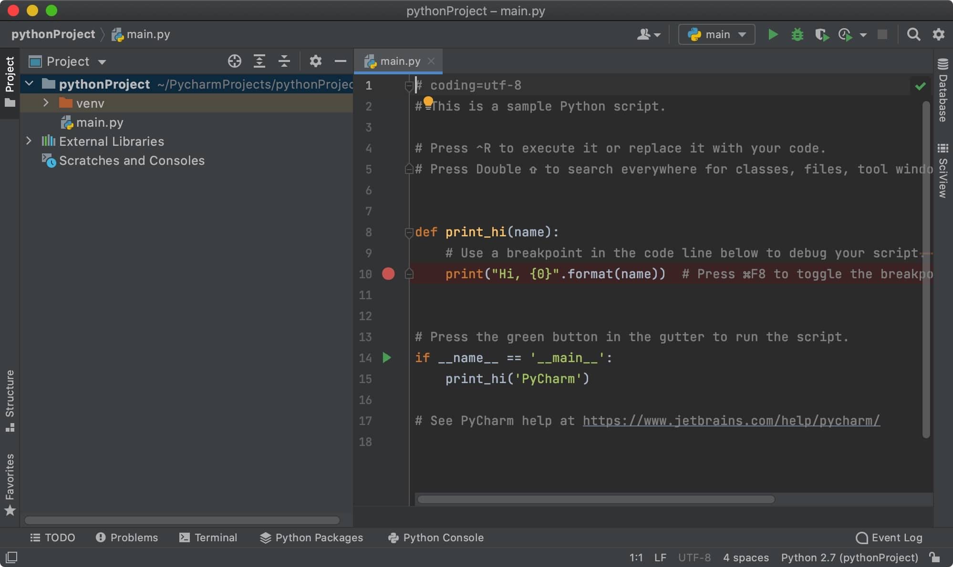Viewport: 953px width, 567px height.
Task: Select main.py in the Project tree
Action: pyautogui.click(x=99, y=122)
